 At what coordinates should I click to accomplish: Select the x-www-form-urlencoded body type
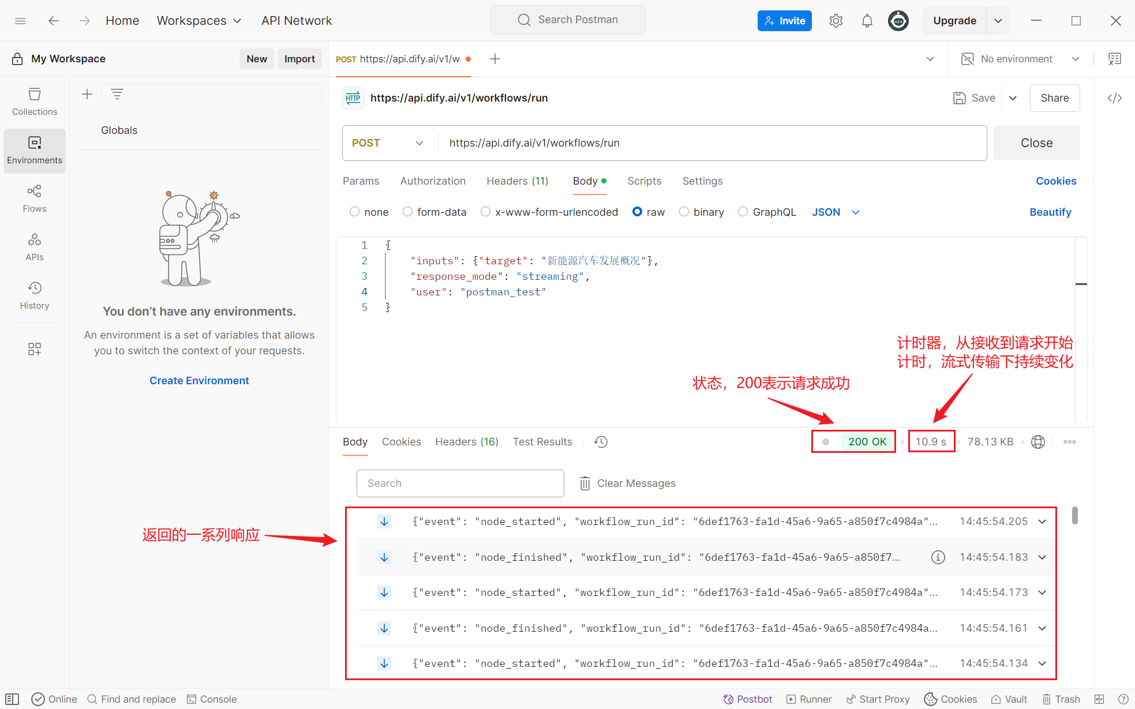tap(485, 212)
